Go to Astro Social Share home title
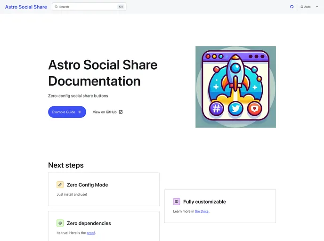324x241 pixels. pos(26,7)
